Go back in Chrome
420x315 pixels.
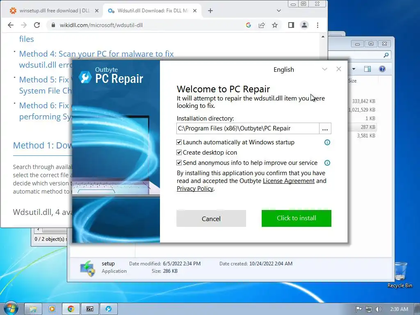click(10, 25)
